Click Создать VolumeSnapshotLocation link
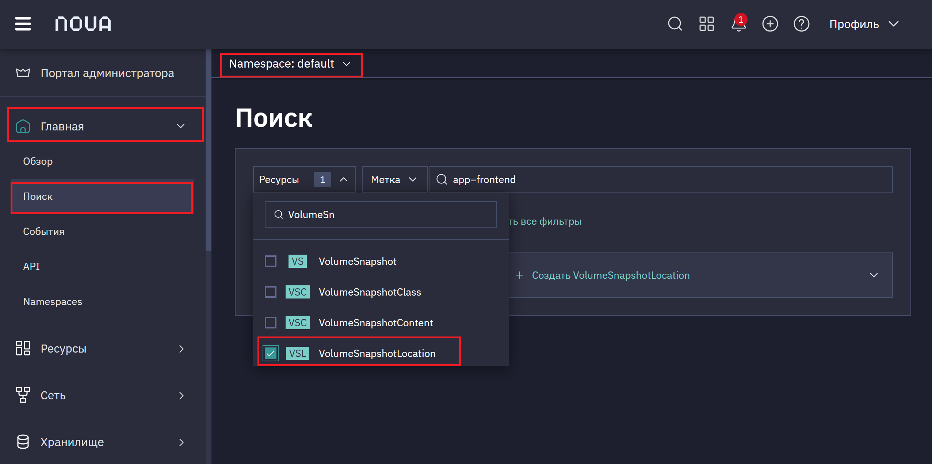 [x=611, y=275]
